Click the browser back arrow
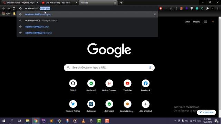This screenshot has height=124, width=221. tap(3, 8)
